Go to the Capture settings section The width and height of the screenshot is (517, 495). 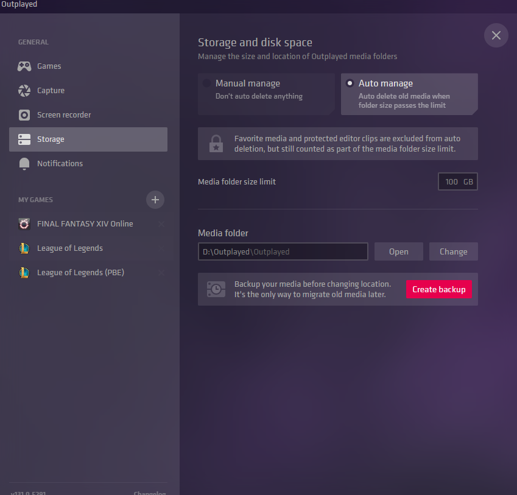click(x=88, y=91)
